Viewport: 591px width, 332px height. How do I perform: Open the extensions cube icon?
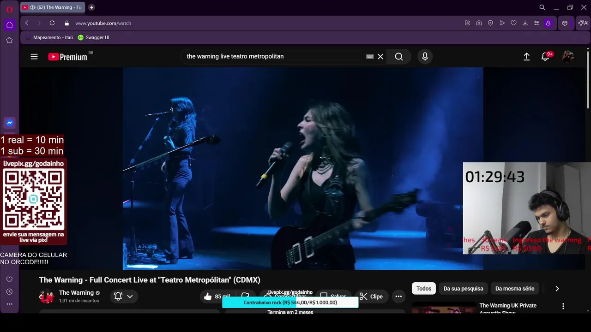click(x=565, y=23)
